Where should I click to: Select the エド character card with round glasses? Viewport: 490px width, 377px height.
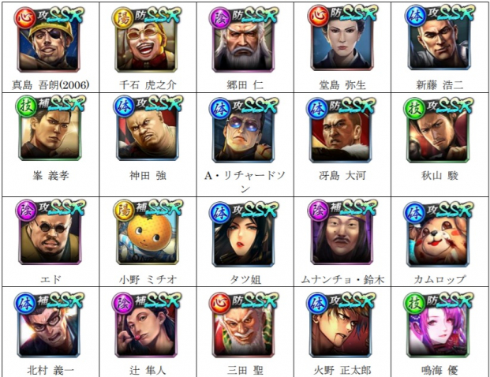pyautogui.click(x=50, y=233)
